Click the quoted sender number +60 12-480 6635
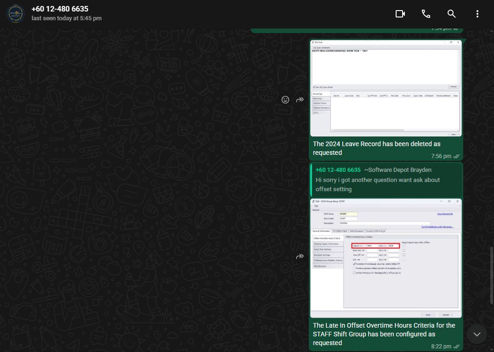The width and height of the screenshot is (494, 352). 338,170
